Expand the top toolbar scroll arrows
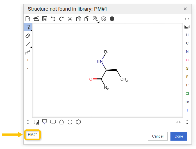Image resolution: width=196 pixels, height=149 pixels. click(187, 19)
